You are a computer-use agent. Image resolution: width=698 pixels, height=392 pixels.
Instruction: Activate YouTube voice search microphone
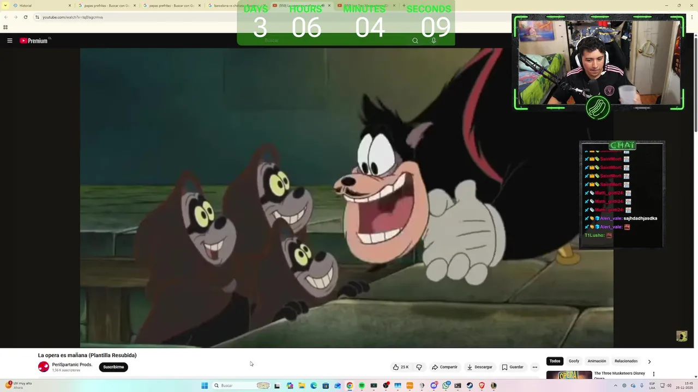point(434,40)
